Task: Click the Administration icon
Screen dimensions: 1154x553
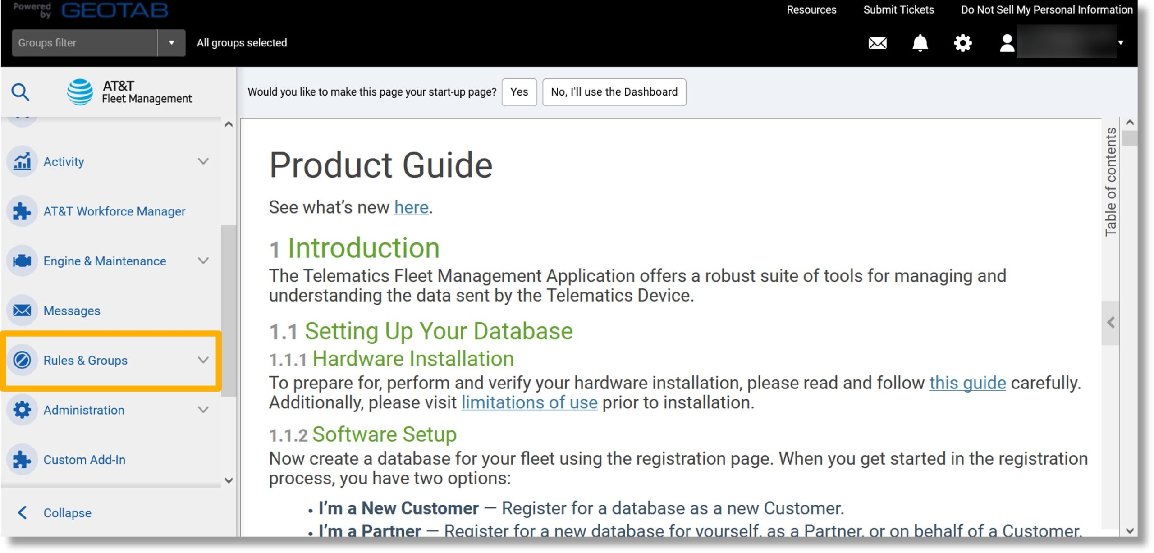Action: click(22, 410)
